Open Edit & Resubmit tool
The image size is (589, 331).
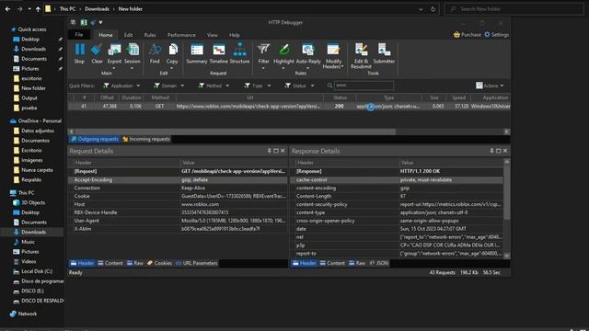pyautogui.click(x=361, y=56)
